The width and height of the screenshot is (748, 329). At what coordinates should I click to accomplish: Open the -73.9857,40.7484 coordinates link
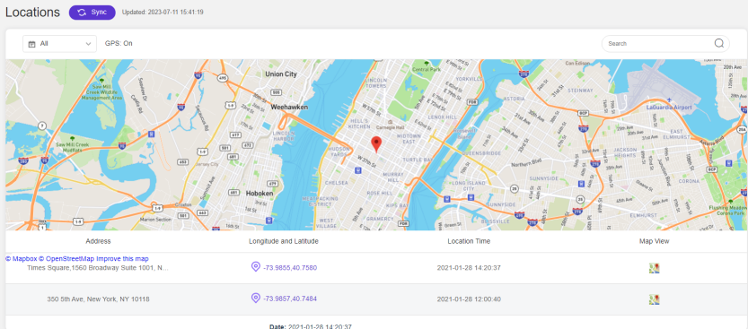290,299
